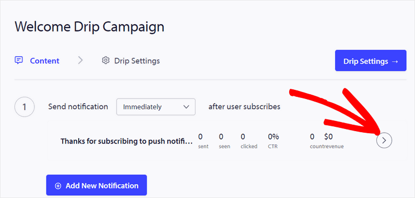The image size is (415, 198).
Task: Click the sent count statistic
Action: click(203, 141)
